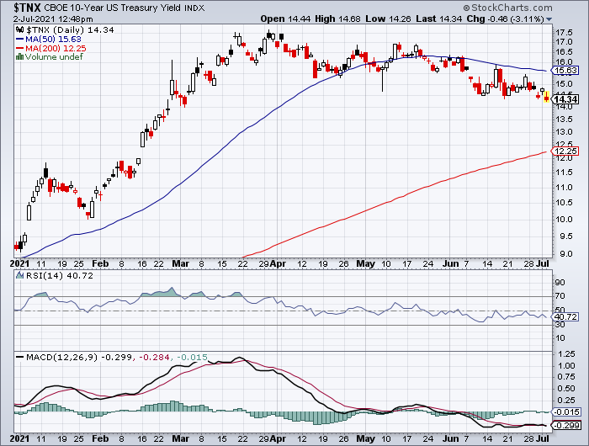The image size is (589, 446).
Task: Click the Volume undef legend label
Action: tap(54, 57)
